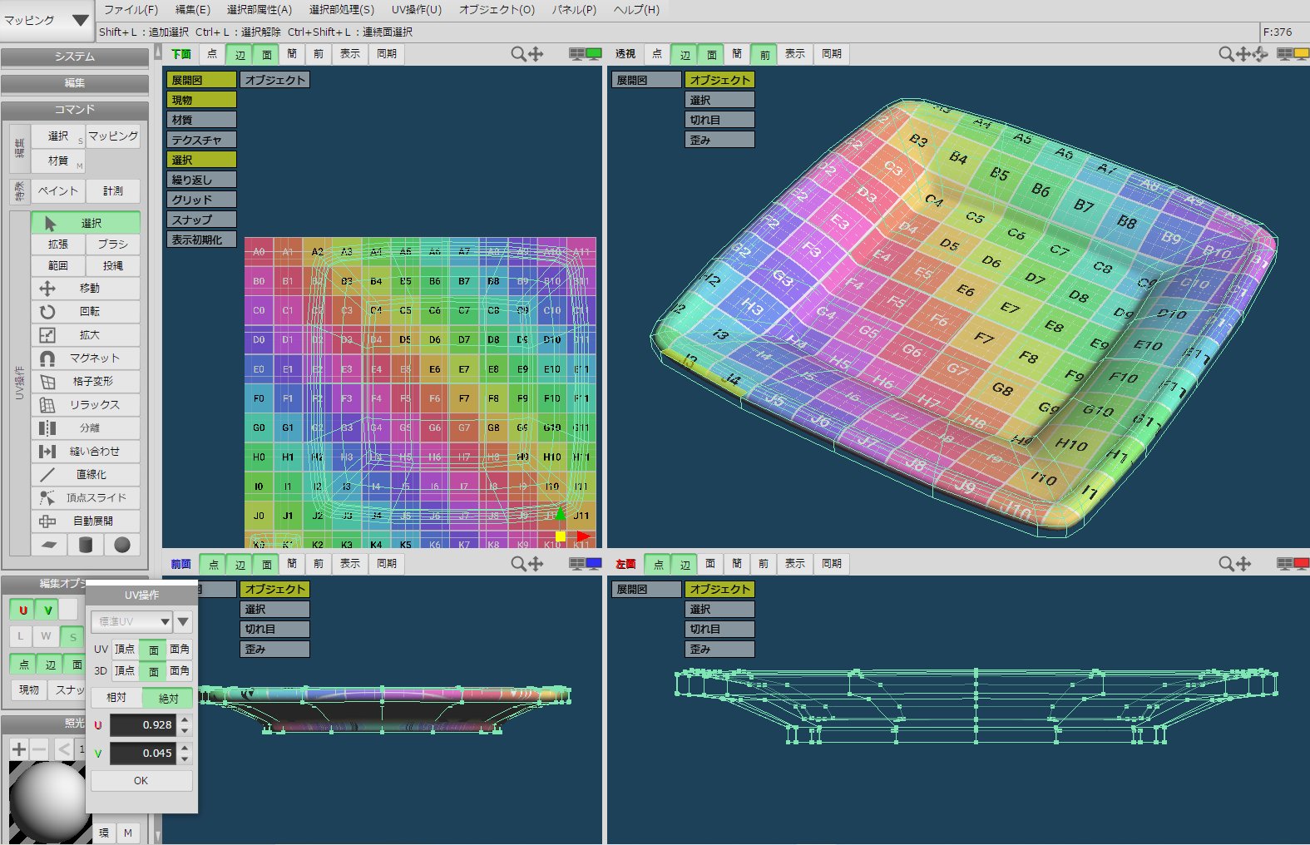Toggle 面 face display in 左面 viewport
This screenshot has height=845, width=1310.
[x=710, y=564]
